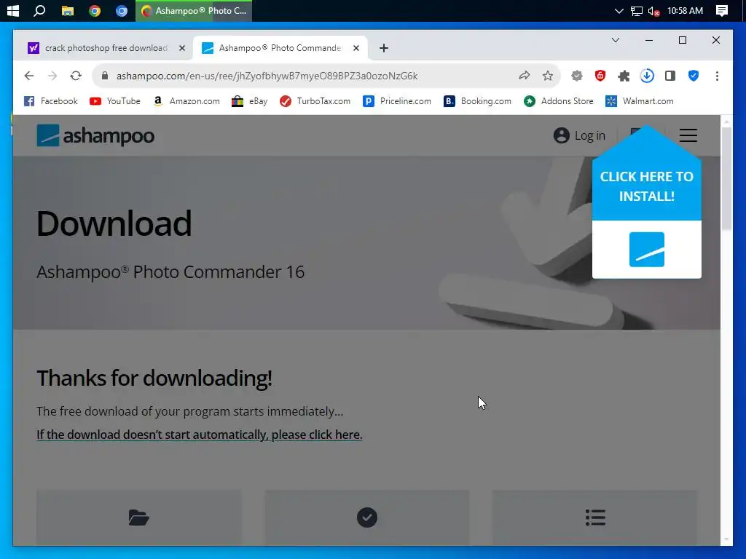Open the eBay bookmark
The height and width of the screenshot is (559, 746).
249,100
